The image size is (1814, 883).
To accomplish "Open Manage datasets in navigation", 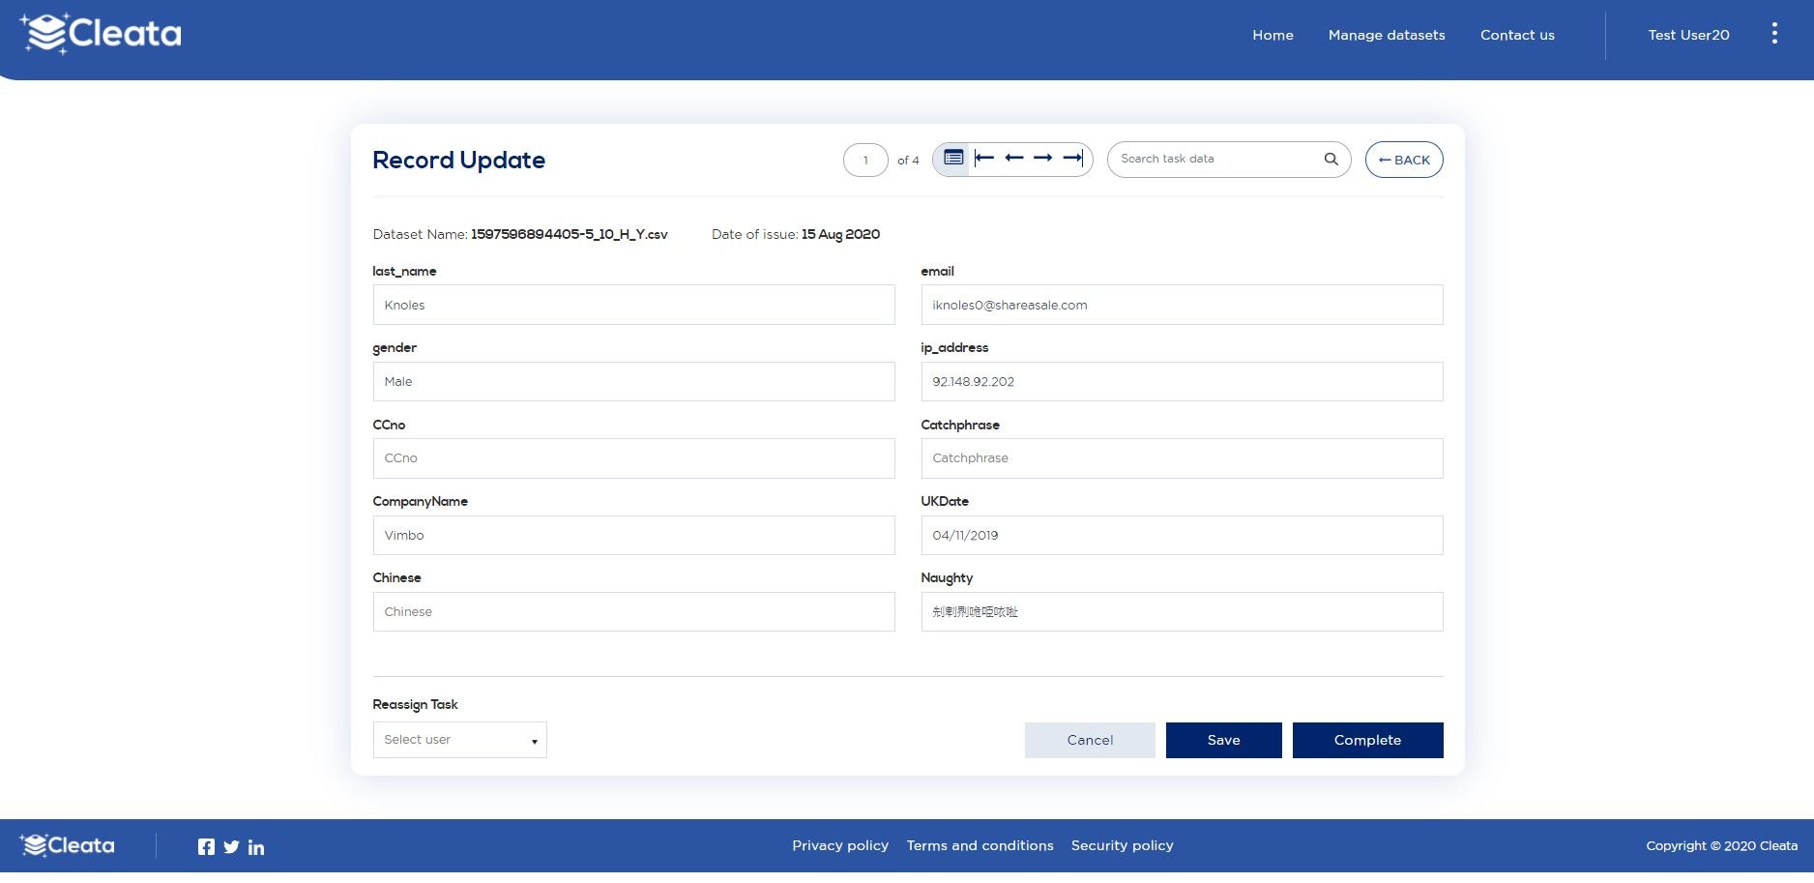I will click(1387, 35).
